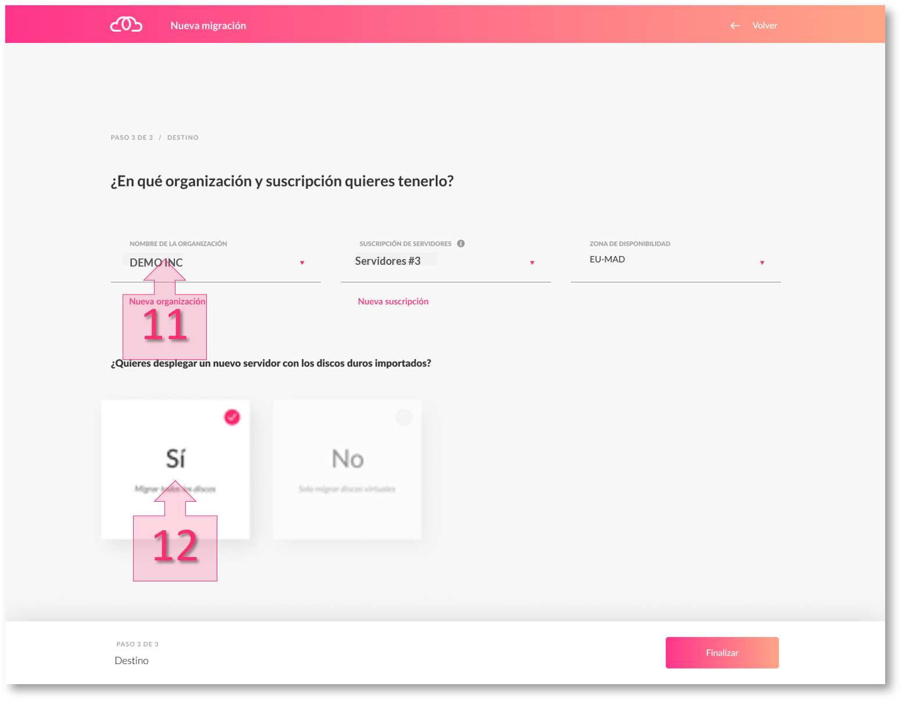Screen dimensions: 902x701
Task: Click the back arrow icon beside Volver
Action: [x=735, y=26]
